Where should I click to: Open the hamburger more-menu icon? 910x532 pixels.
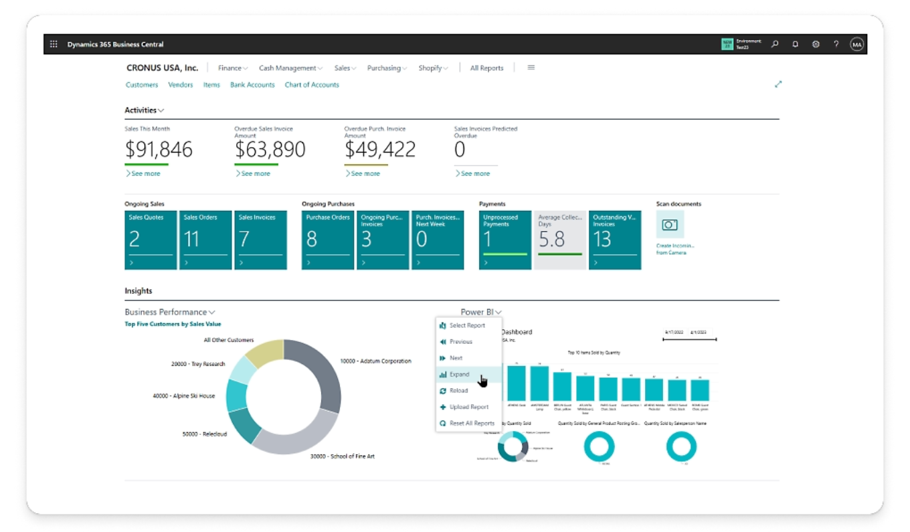pyautogui.click(x=531, y=68)
